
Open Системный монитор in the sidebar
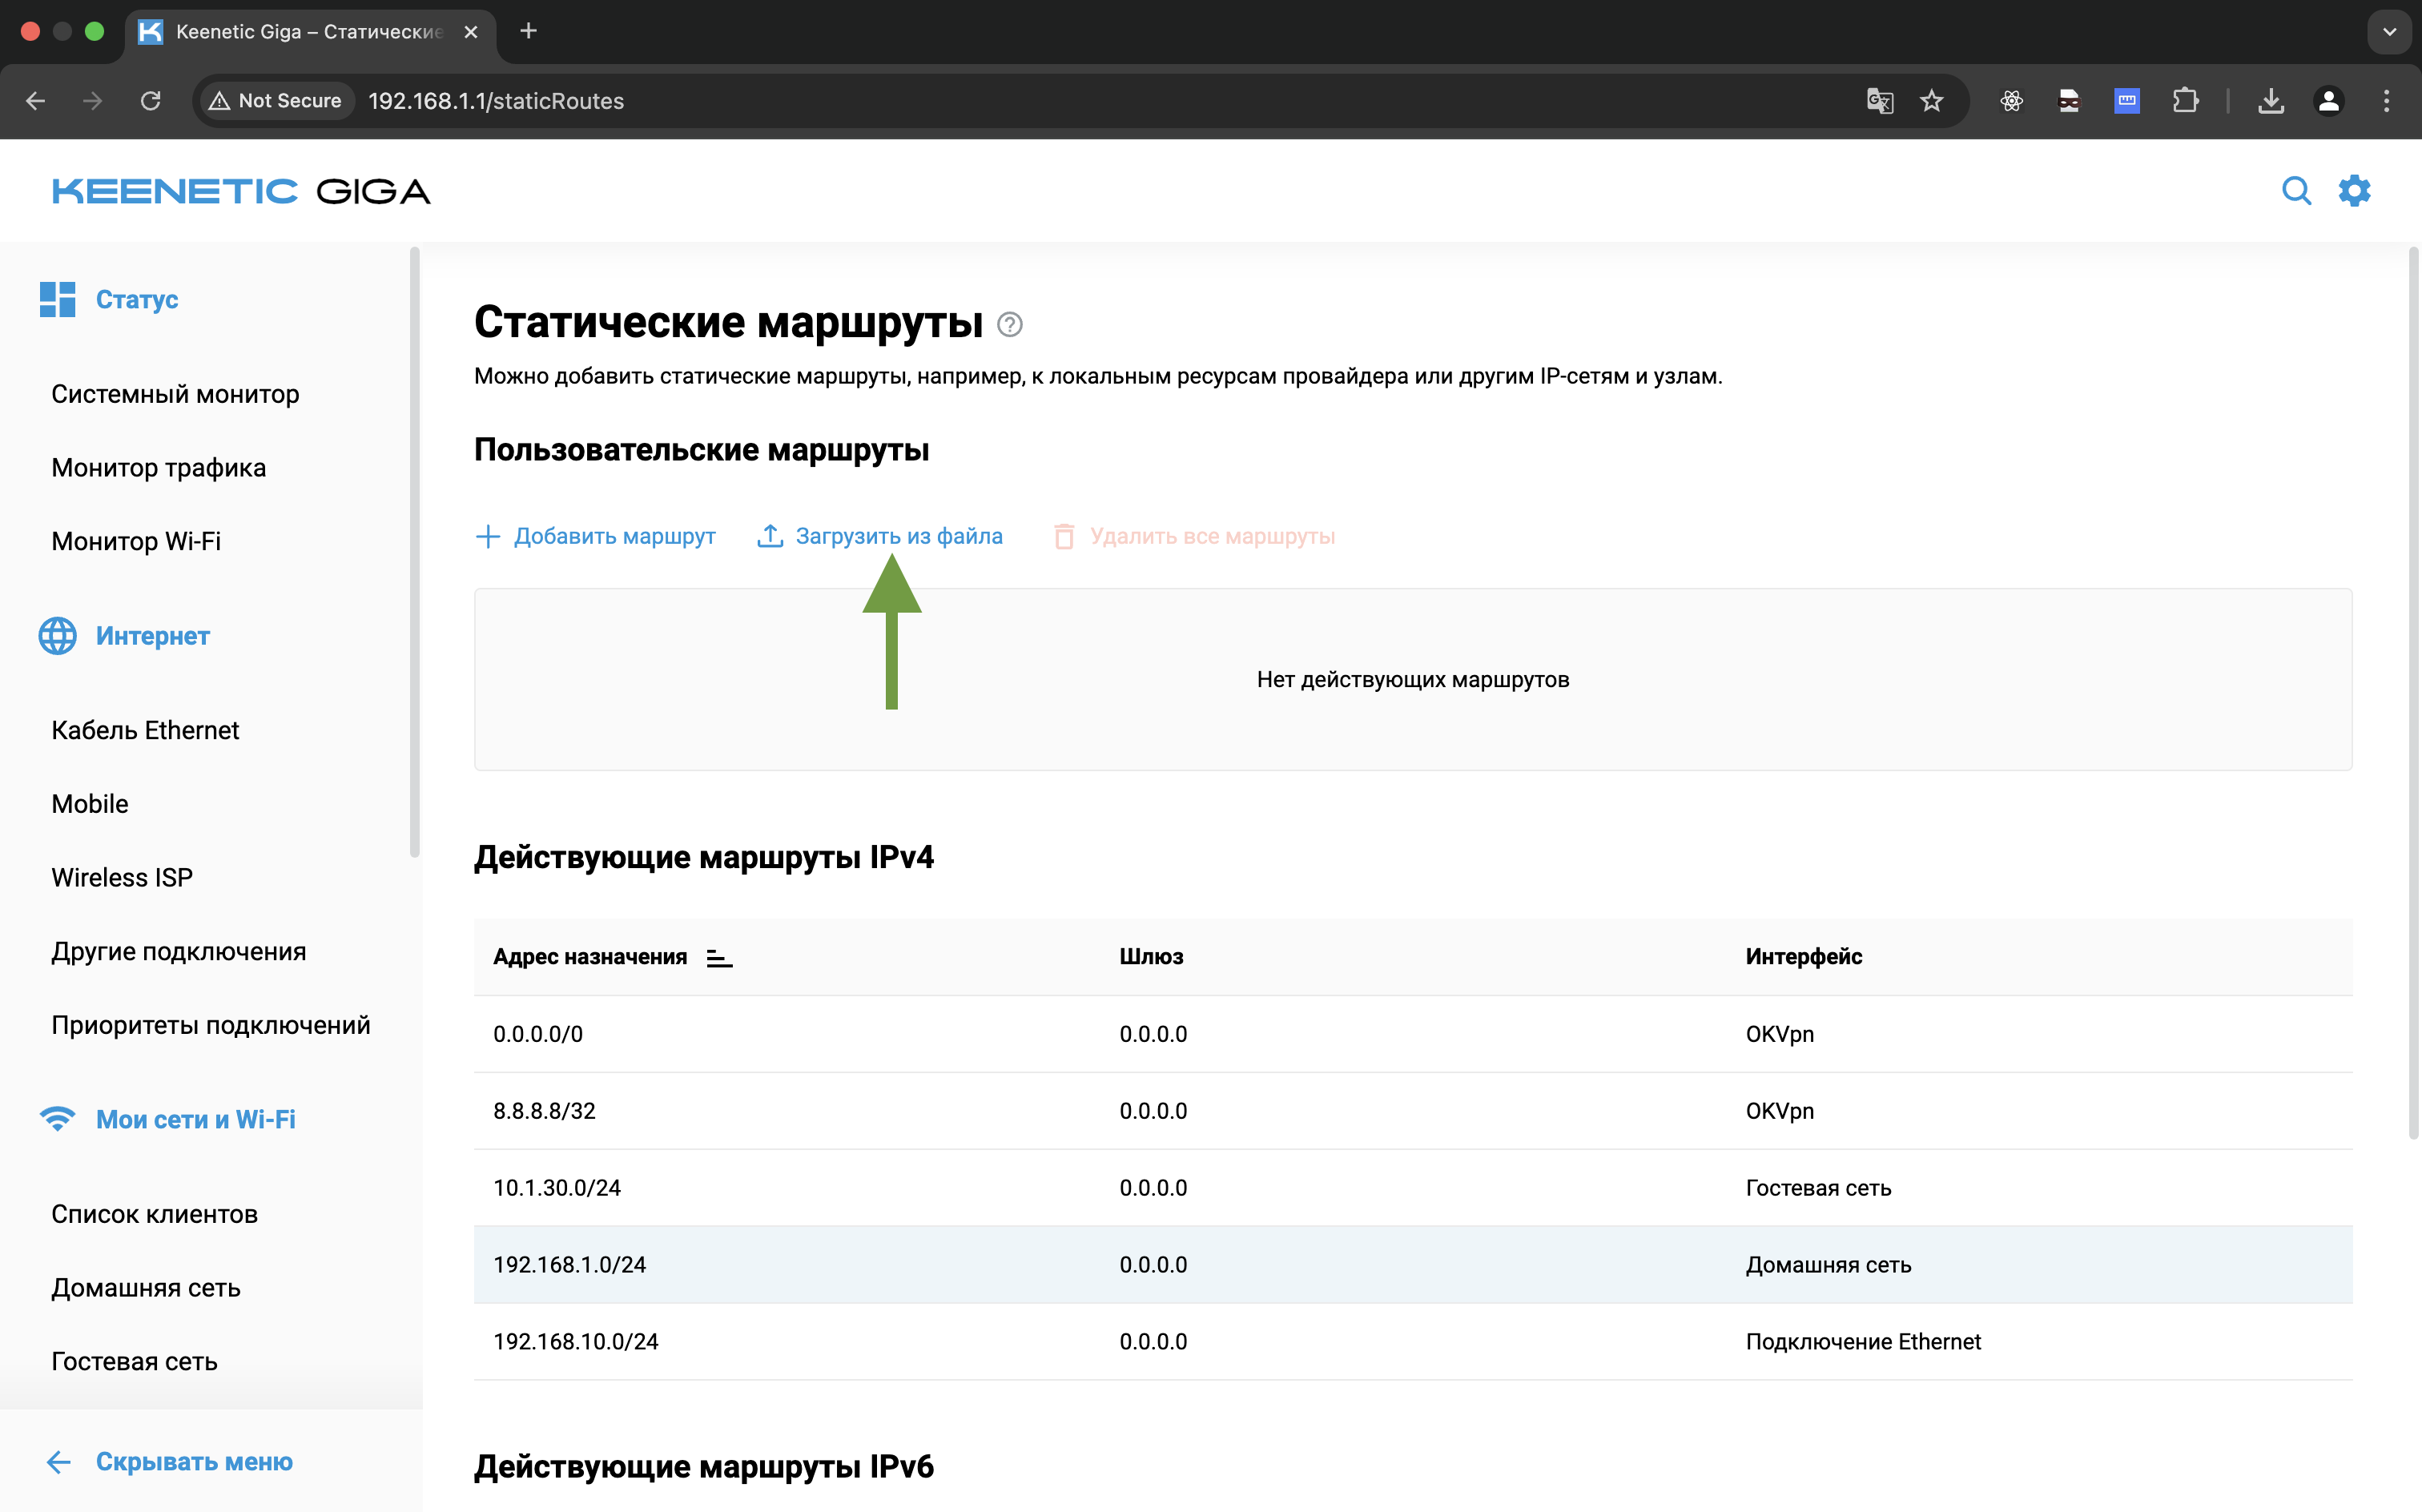(175, 393)
